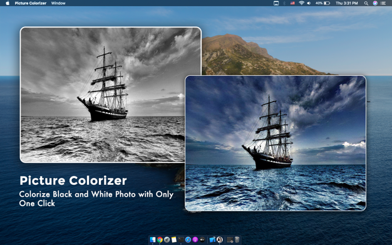Click the Finder icon in the dock
Image resolution: width=392 pixels, height=245 pixels.
(153, 239)
